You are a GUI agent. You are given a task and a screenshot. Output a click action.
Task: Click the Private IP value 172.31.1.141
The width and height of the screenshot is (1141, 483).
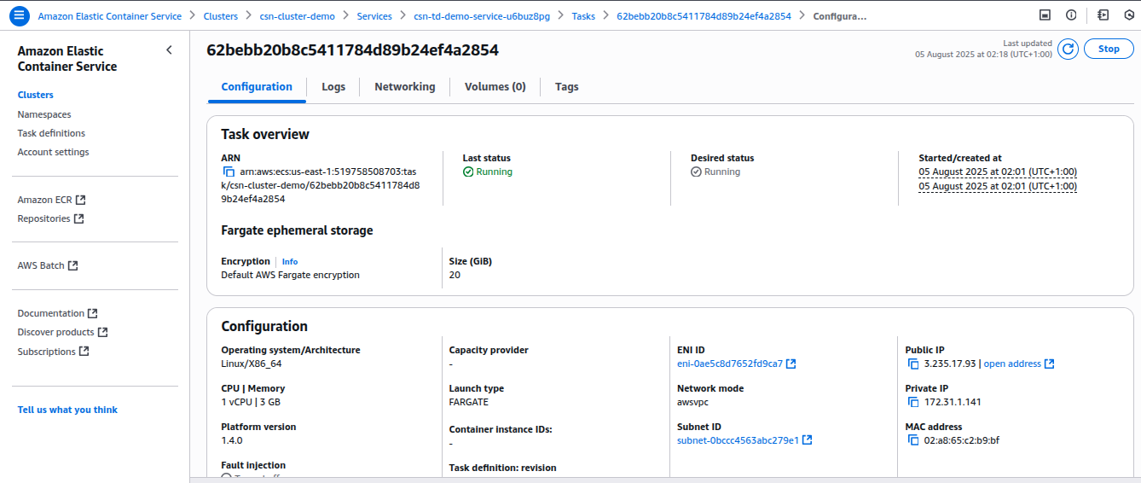click(x=953, y=402)
